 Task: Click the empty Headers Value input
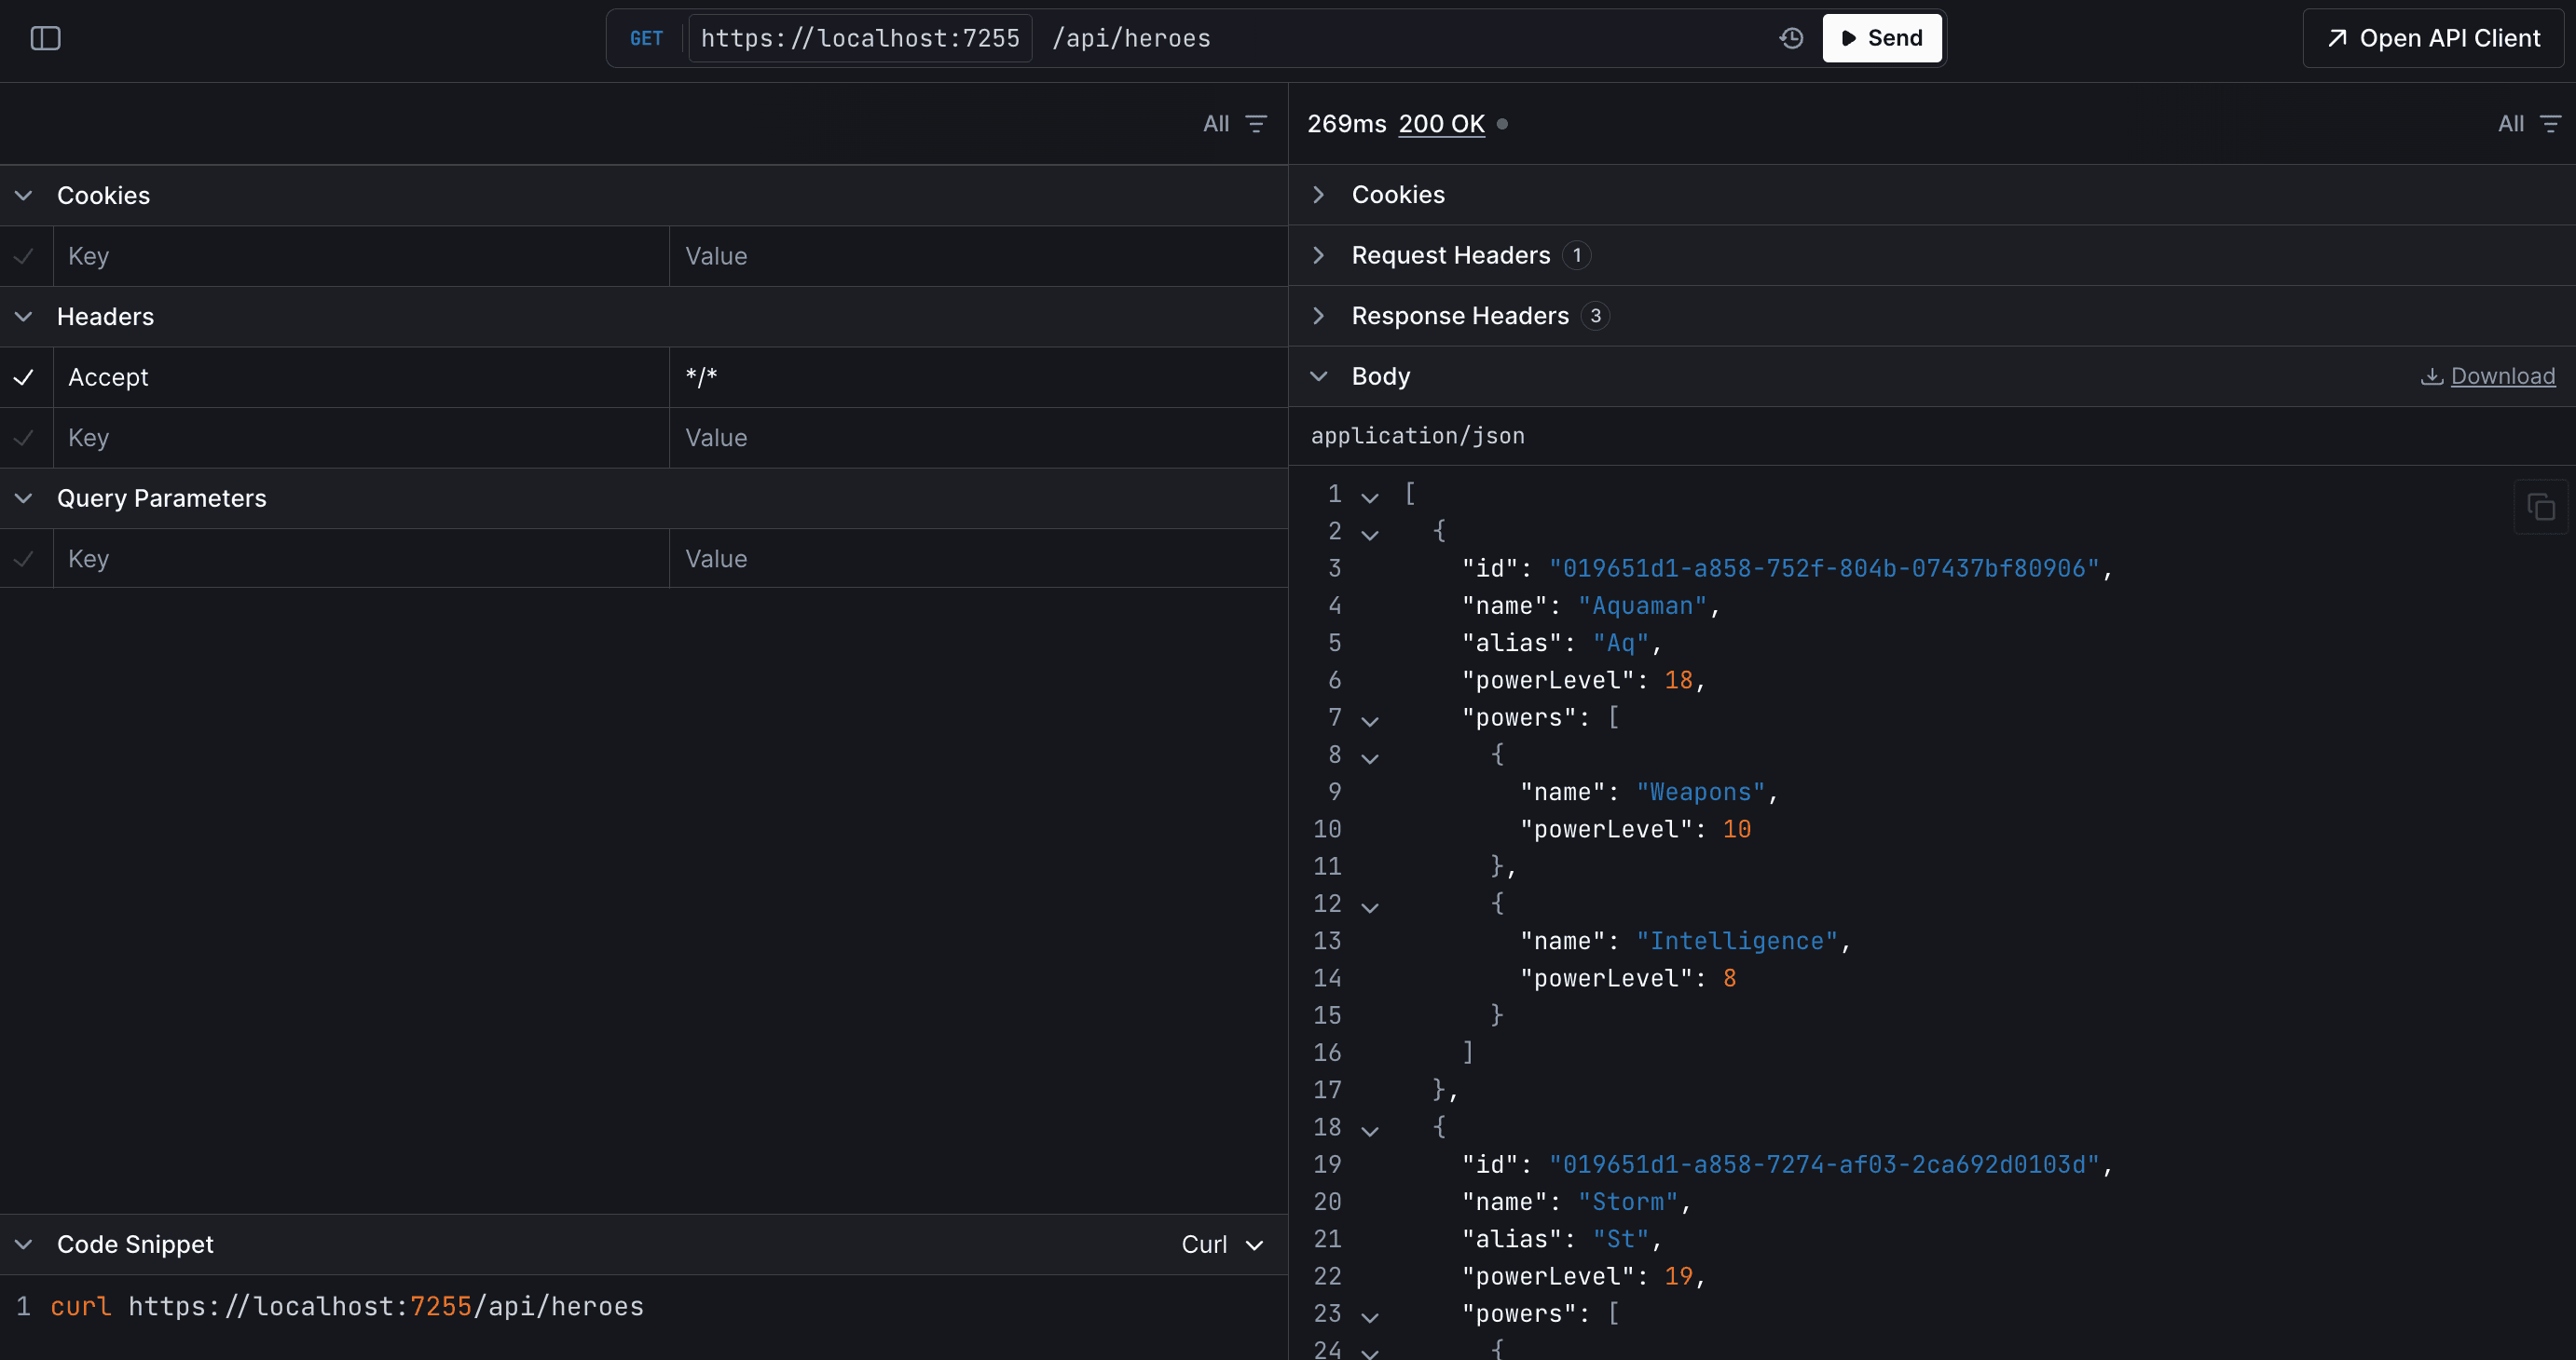(x=978, y=438)
